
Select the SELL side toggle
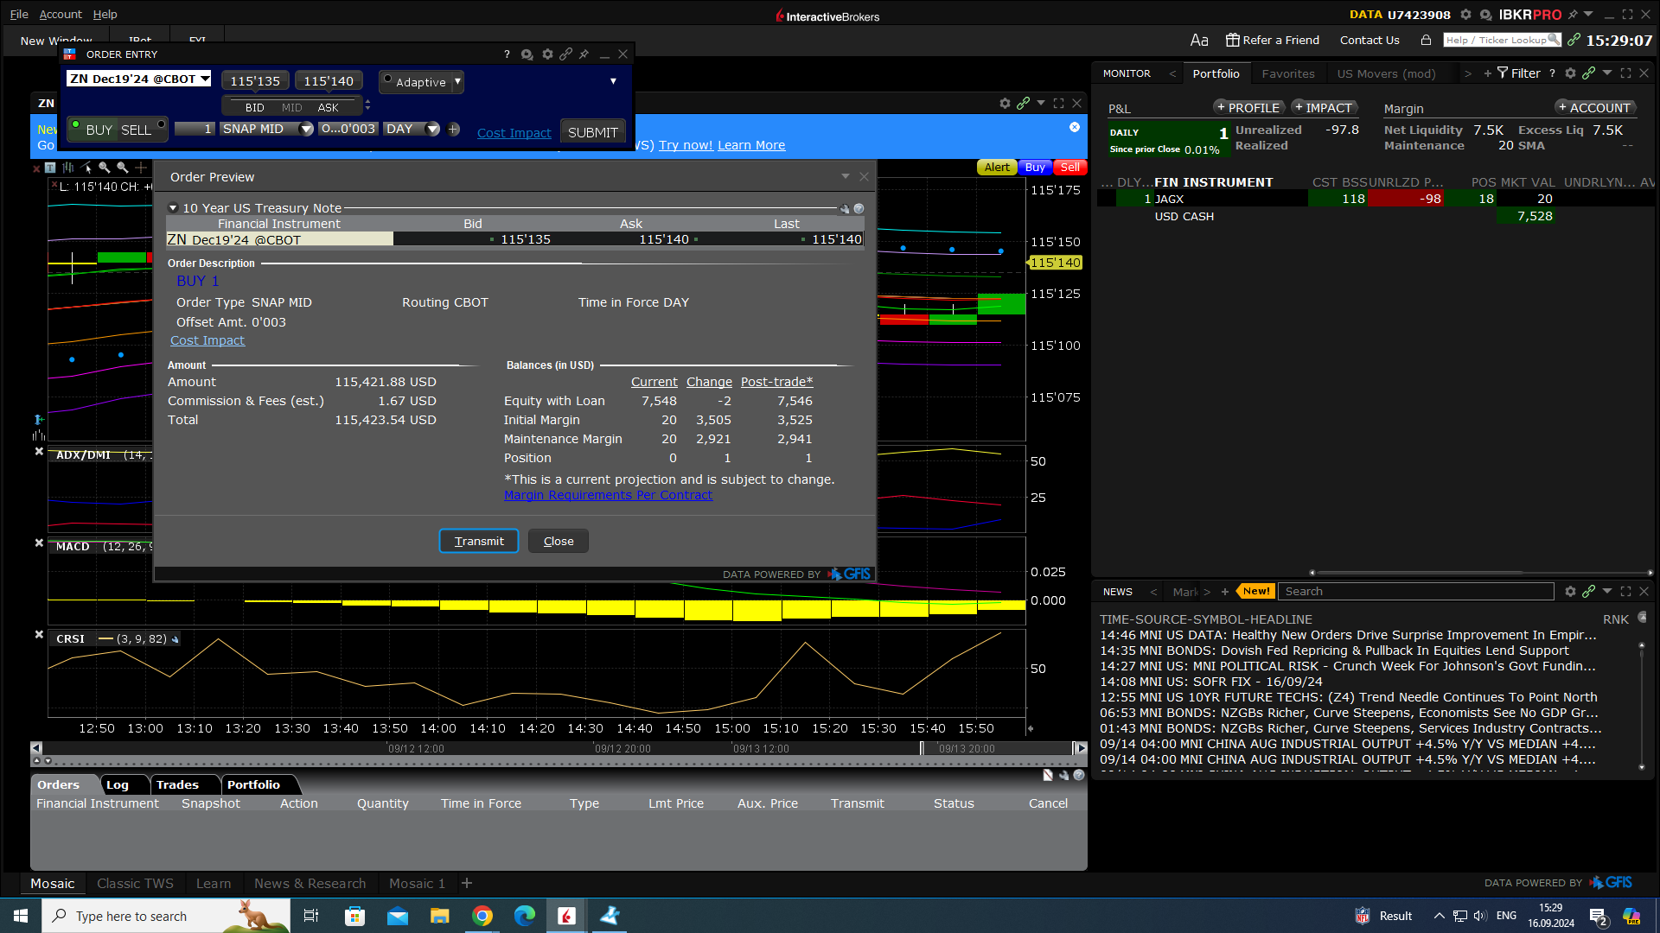[x=137, y=130]
